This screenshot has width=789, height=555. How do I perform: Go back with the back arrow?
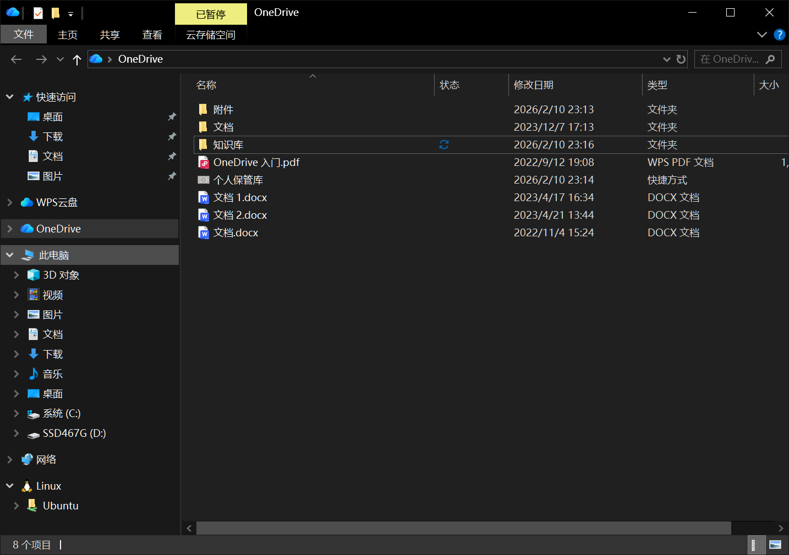pyautogui.click(x=17, y=59)
